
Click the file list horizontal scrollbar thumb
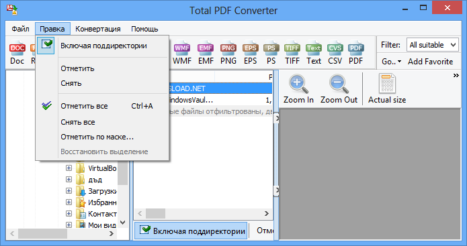[x=155, y=213]
